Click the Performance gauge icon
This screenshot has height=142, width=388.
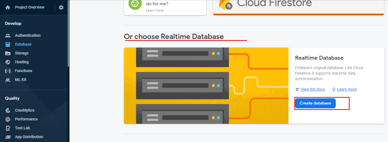8,119
